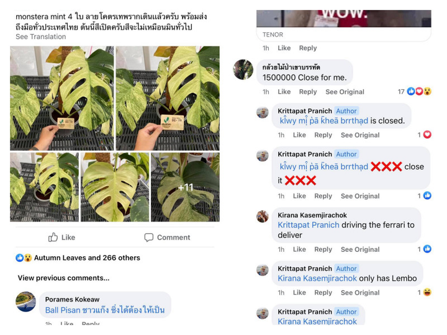
Task: Like the 'driving the ferrari' comment
Action: (x=299, y=249)
